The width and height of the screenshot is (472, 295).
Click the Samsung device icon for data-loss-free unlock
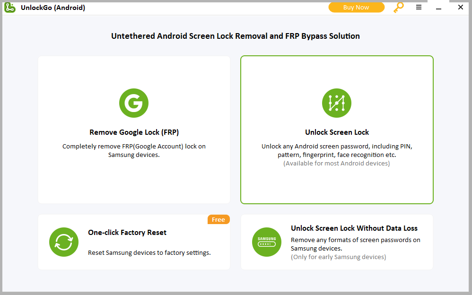pos(267,242)
